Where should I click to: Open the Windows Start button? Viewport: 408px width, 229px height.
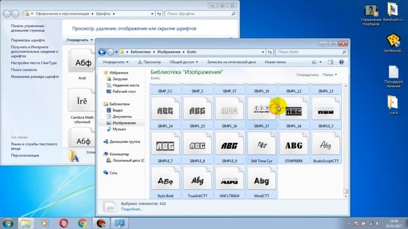8,223
